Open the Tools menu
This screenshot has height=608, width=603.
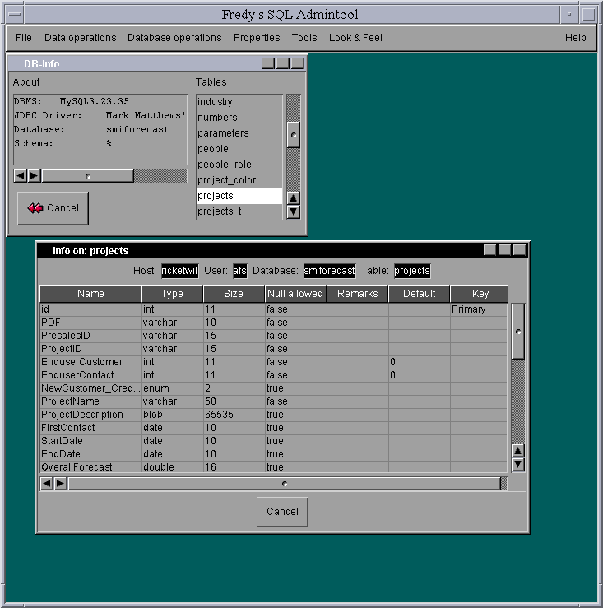[x=304, y=38]
